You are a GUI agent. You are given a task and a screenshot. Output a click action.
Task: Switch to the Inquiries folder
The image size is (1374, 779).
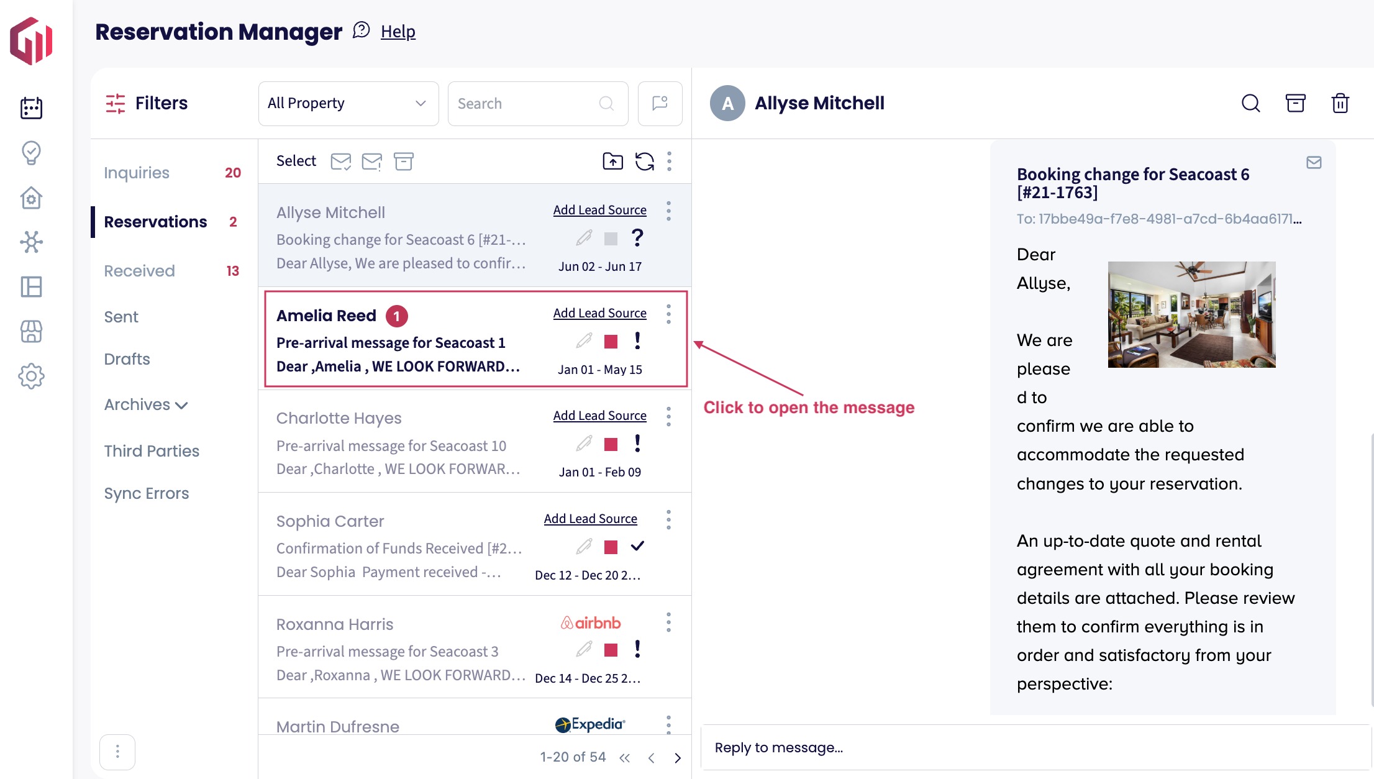[137, 173]
